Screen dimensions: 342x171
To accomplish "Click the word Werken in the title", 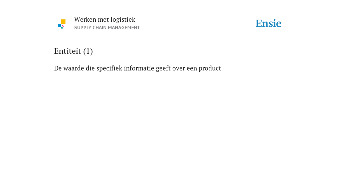I will (x=85, y=20).
